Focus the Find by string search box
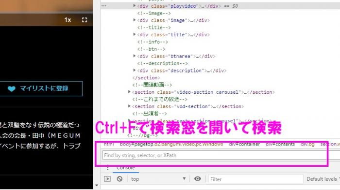The image size is (340, 190). point(215,155)
